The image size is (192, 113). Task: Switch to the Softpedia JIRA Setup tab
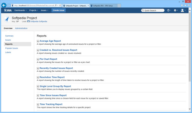103,6
